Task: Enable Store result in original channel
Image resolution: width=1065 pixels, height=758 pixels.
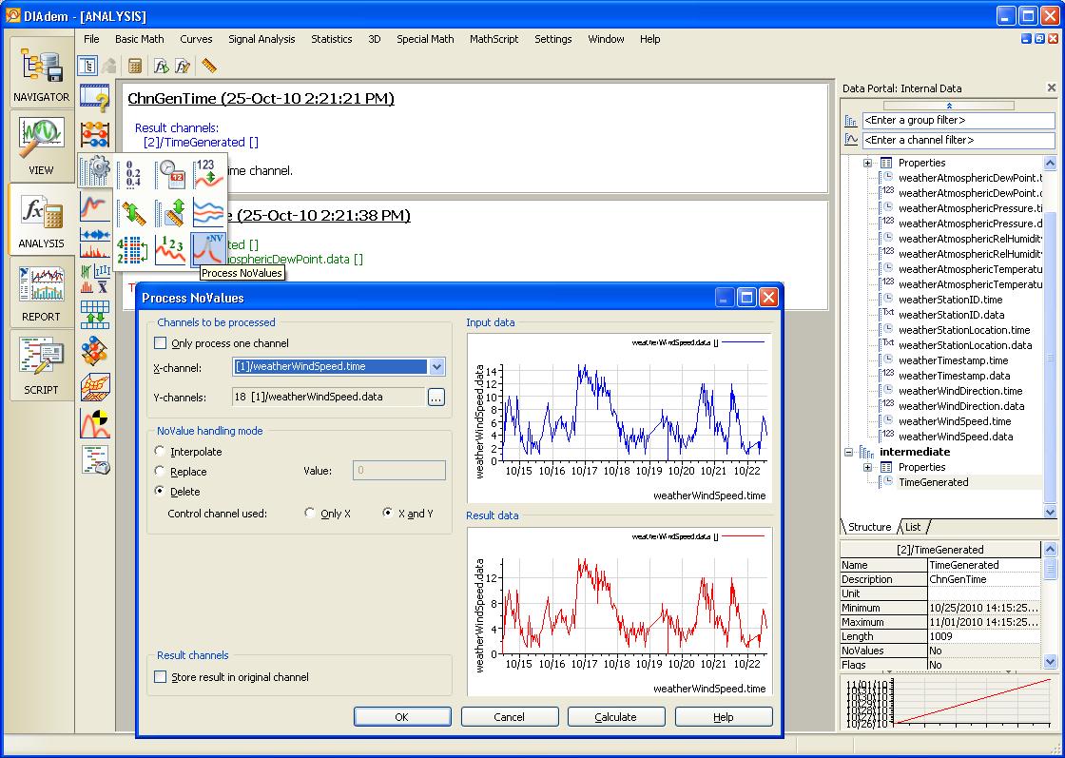Action: point(161,676)
